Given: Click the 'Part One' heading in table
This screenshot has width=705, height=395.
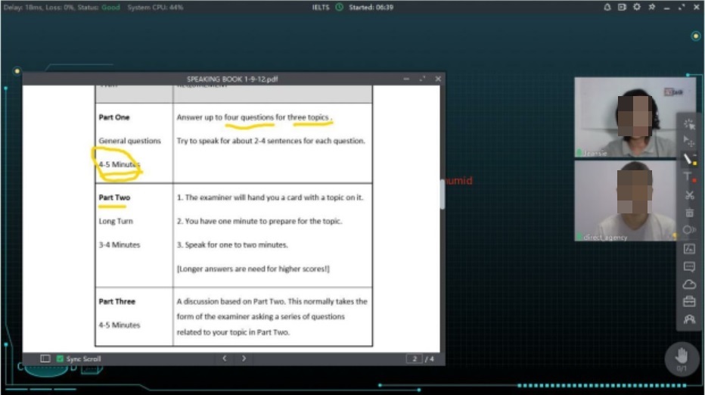Looking at the screenshot, I should coord(114,117).
